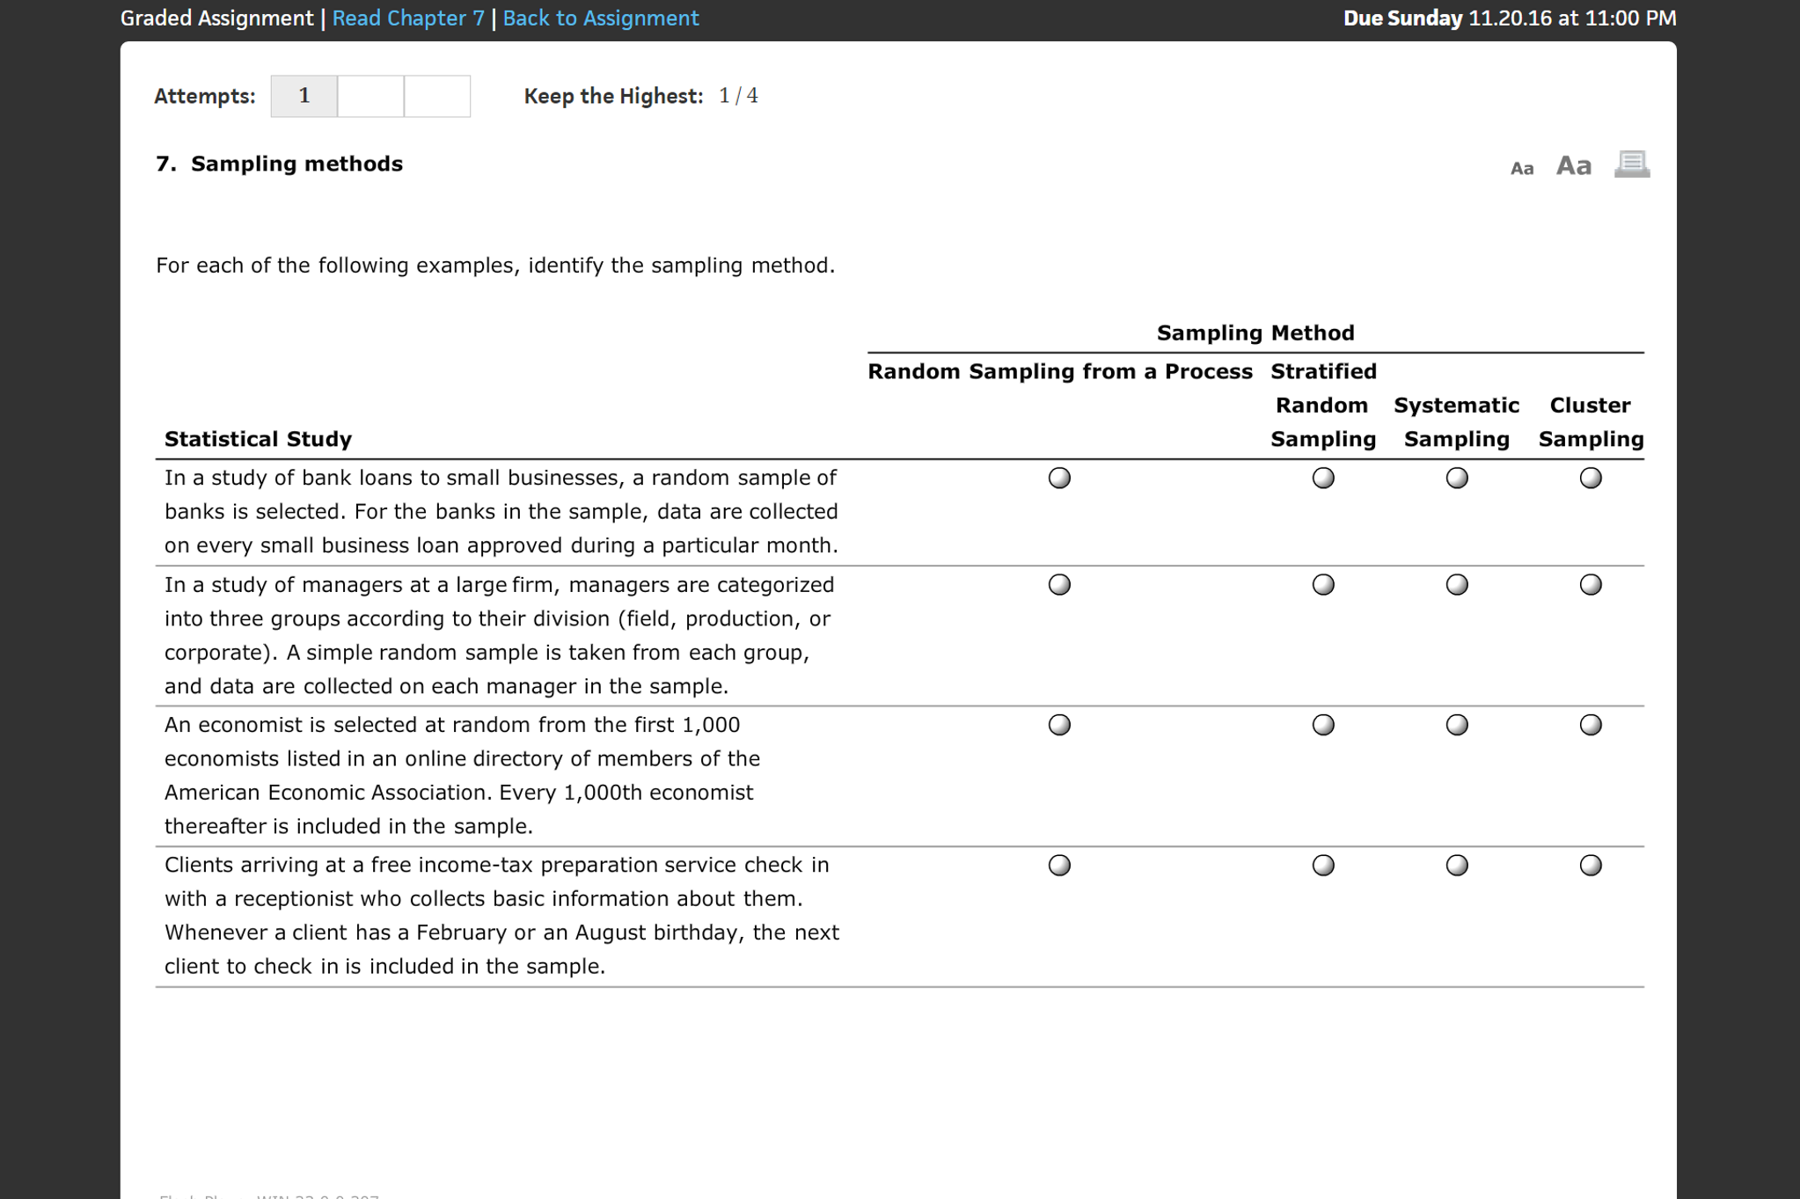Click the large font size Aa icon
Image resolution: width=1800 pixels, height=1199 pixels.
[x=1573, y=165]
